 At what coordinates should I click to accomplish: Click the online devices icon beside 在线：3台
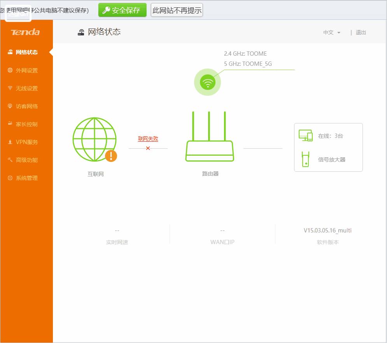305,135
